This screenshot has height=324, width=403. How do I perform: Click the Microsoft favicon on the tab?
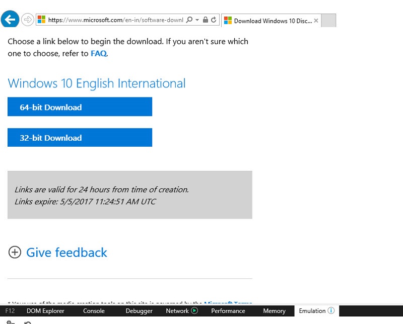[228, 21]
